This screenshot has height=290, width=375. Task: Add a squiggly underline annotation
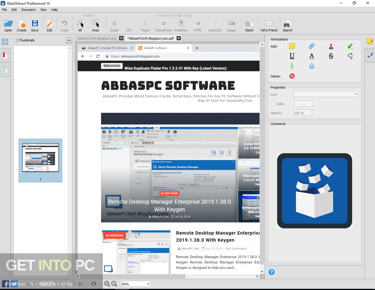click(x=312, y=56)
